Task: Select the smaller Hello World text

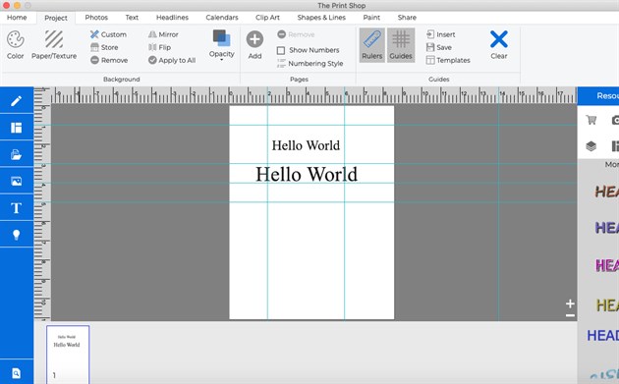Action: [306, 145]
